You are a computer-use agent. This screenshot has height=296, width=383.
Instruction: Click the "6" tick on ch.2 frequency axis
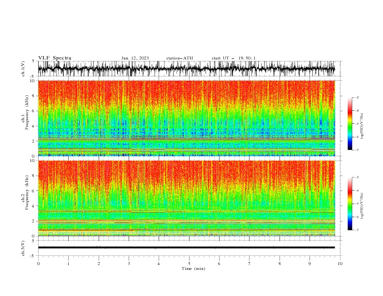(33, 191)
